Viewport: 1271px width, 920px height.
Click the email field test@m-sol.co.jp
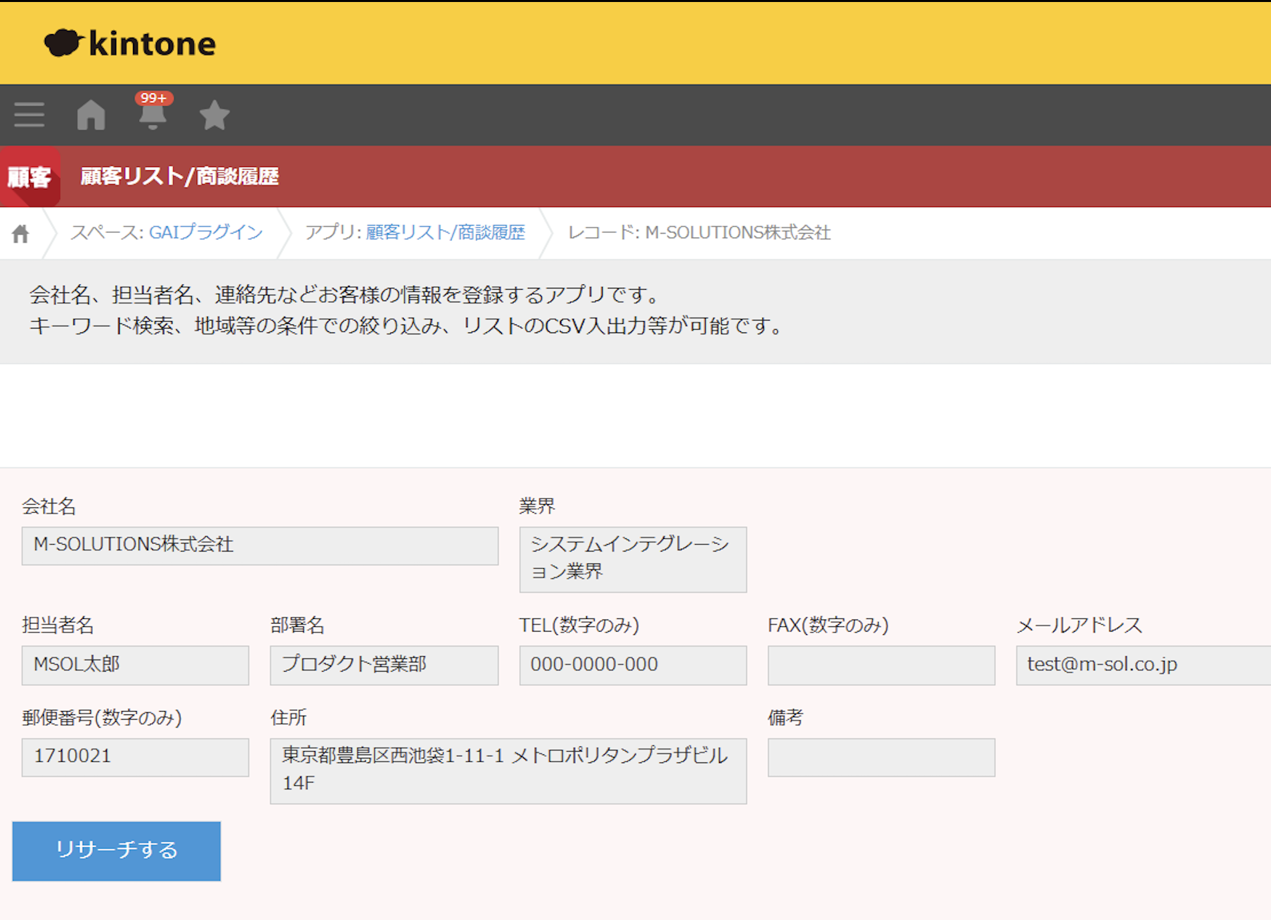(x=1143, y=665)
